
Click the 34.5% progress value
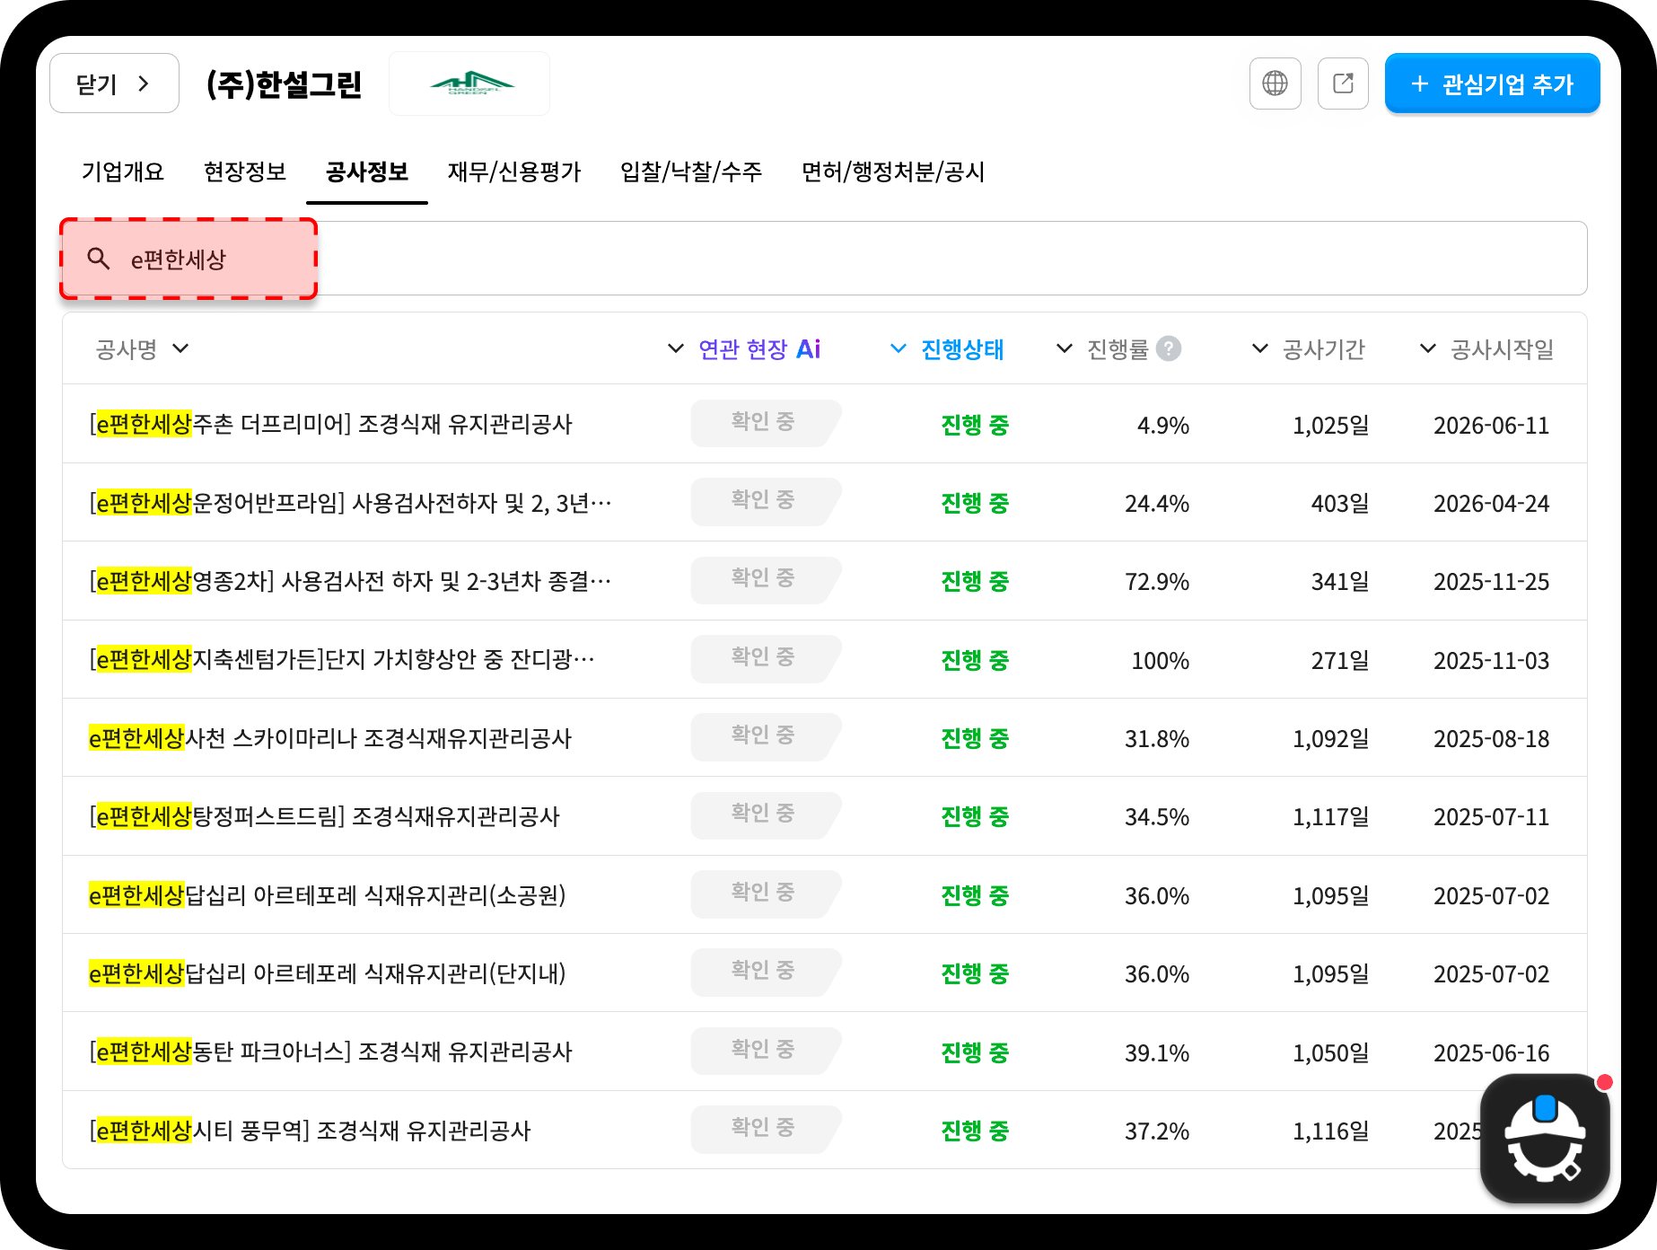(x=1157, y=817)
